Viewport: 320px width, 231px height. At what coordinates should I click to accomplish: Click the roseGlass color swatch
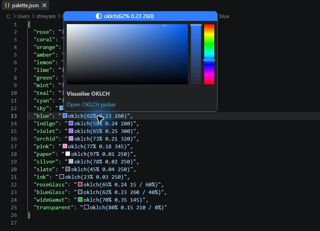click(x=80, y=184)
